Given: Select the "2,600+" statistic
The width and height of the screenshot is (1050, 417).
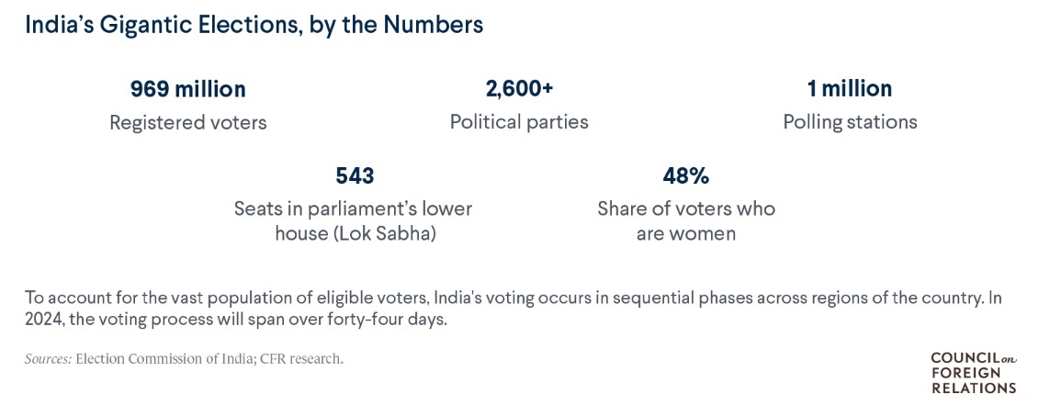Looking at the screenshot, I should [x=519, y=89].
